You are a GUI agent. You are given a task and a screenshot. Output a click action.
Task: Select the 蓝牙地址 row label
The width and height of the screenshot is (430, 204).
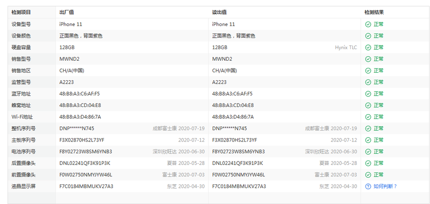pyautogui.click(x=21, y=94)
